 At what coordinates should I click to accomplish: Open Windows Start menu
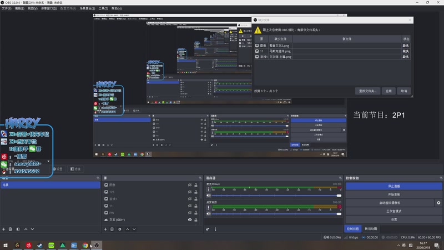click(6, 245)
